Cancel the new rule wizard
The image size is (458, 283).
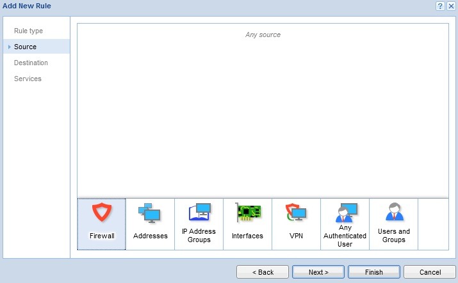[430, 272]
